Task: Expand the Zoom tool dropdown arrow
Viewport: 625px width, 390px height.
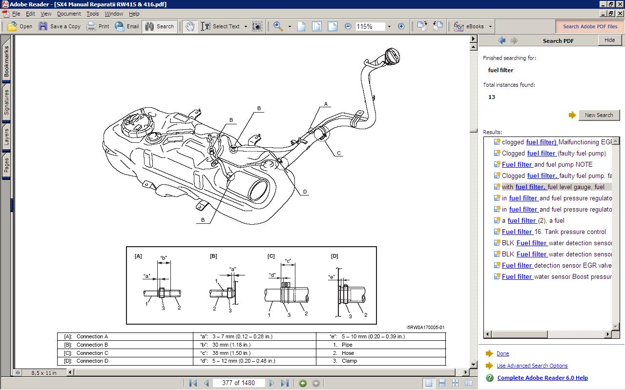Action: point(290,26)
